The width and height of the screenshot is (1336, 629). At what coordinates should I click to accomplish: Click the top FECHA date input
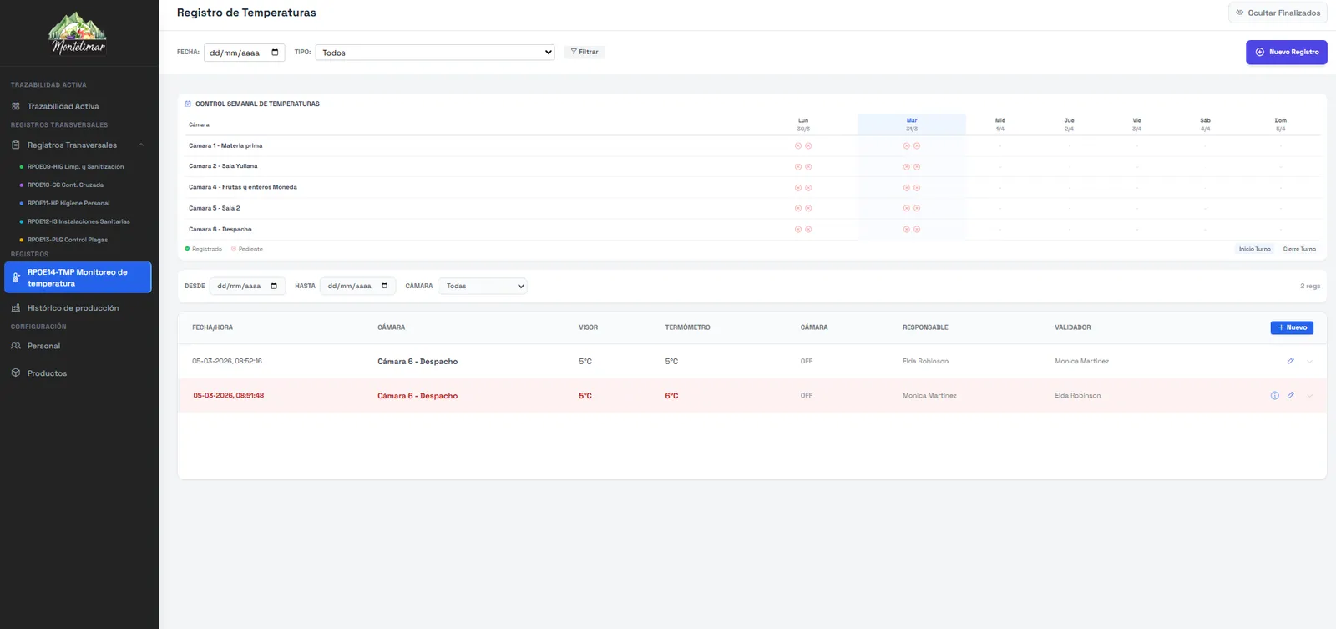pyautogui.click(x=245, y=53)
